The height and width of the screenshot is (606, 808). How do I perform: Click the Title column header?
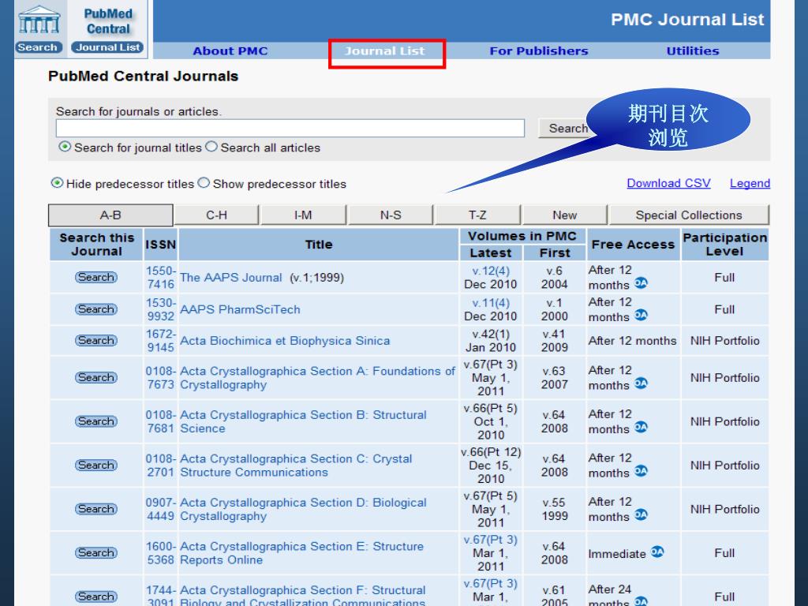point(319,245)
